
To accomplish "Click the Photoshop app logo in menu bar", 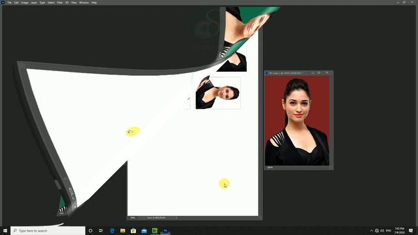I will (x=3, y=3).
